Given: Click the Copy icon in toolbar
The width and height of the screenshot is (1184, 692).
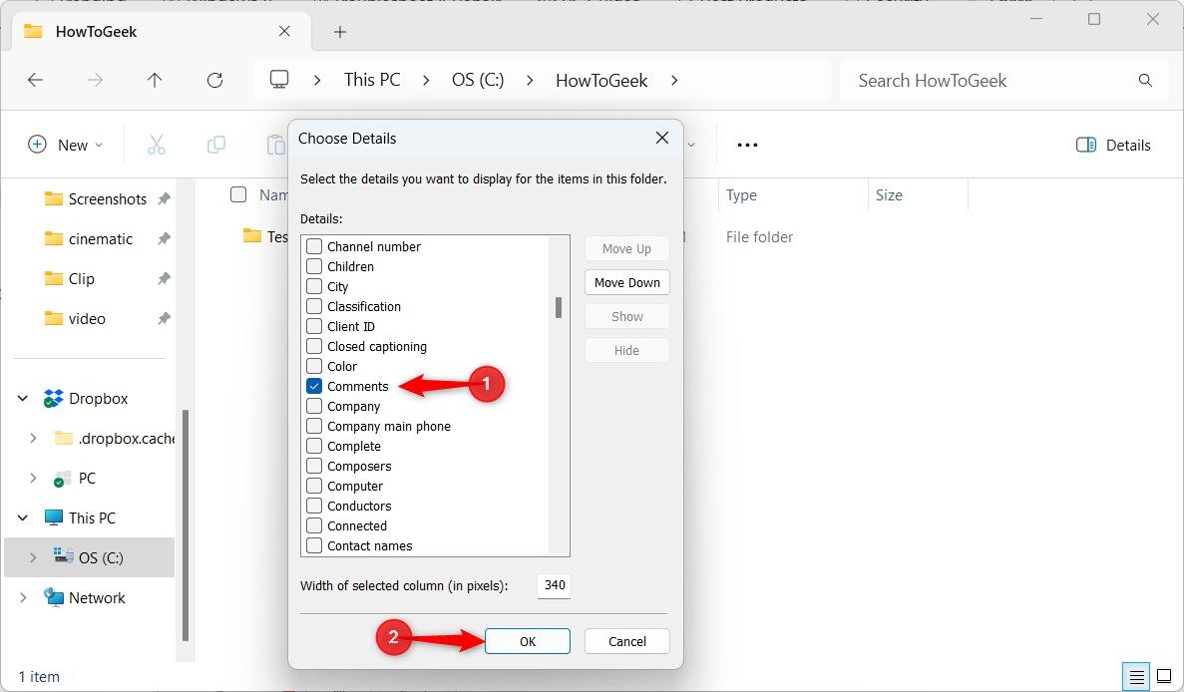Looking at the screenshot, I should tap(216, 145).
